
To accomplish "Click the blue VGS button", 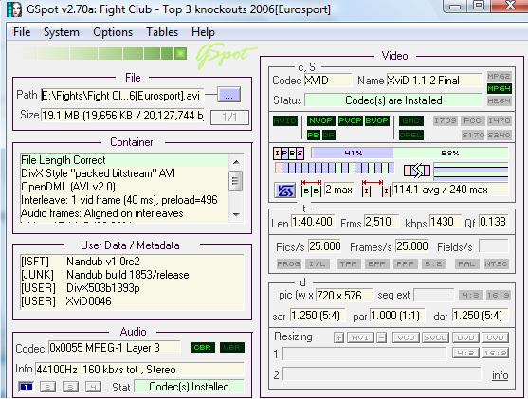I will pyautogui.click(x=285, y=190).
